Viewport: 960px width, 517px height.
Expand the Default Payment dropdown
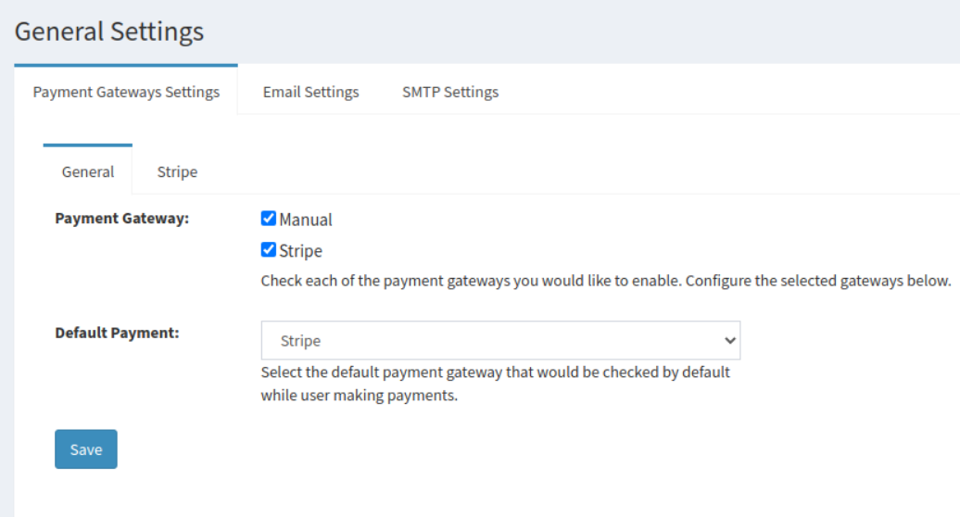click(500, 341)
